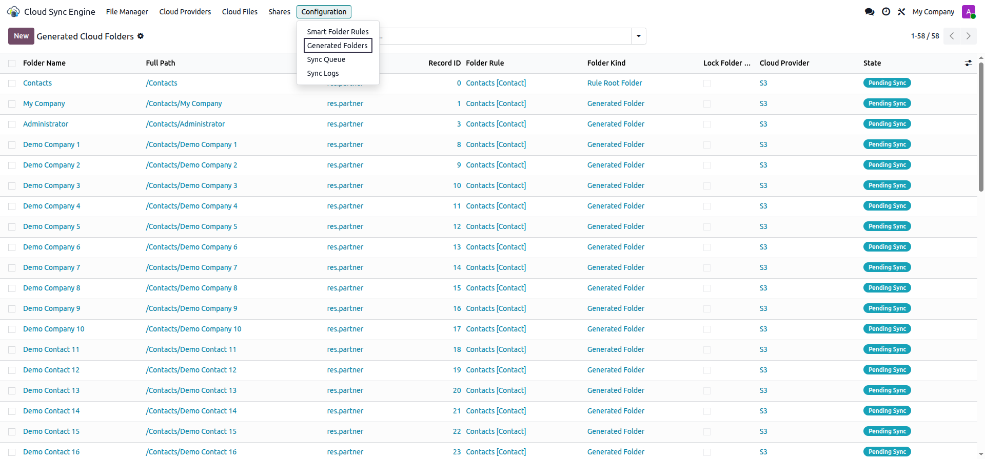Screen dimensions: 985x459
Task: Click the Cloud Sync Engine app logo
Action: click(x=13, y=12)
